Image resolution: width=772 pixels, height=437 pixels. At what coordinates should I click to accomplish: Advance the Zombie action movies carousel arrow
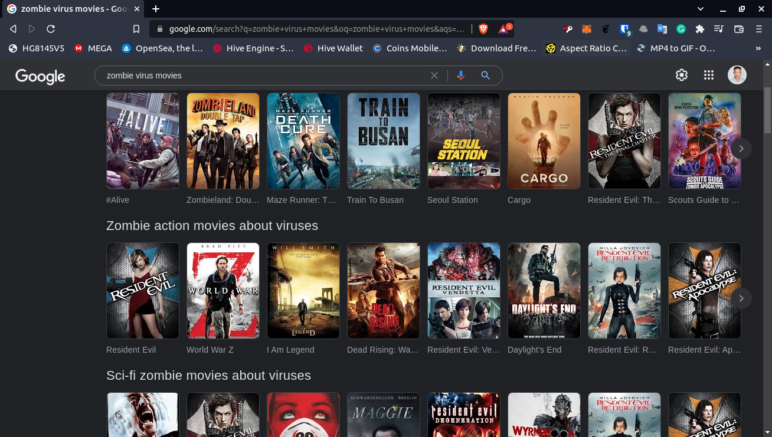741,298
